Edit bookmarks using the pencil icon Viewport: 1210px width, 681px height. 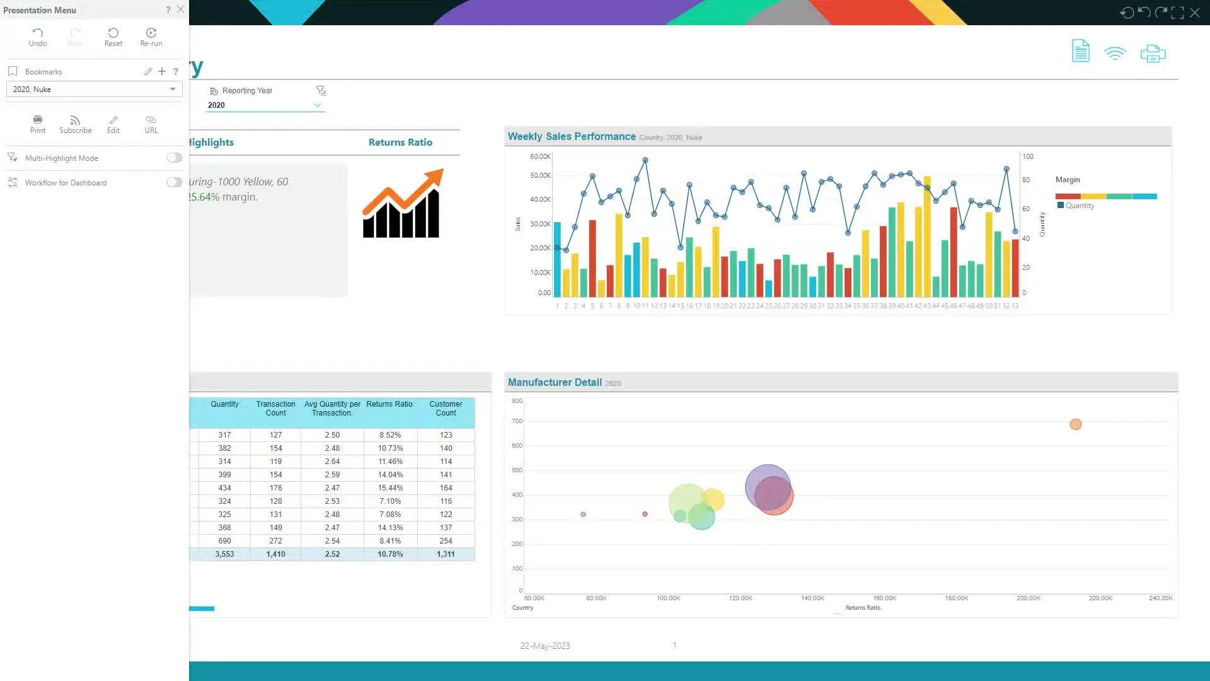148,71
